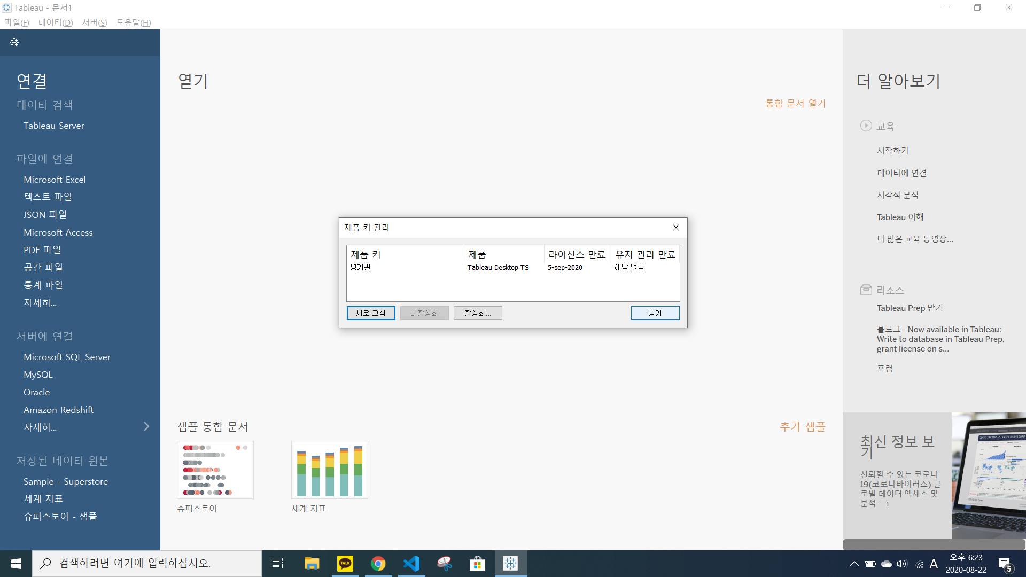Screen dimensions: 1026x577
Task: Open Visual Studio Code from taskbar
Action: [x=411, y=564]
